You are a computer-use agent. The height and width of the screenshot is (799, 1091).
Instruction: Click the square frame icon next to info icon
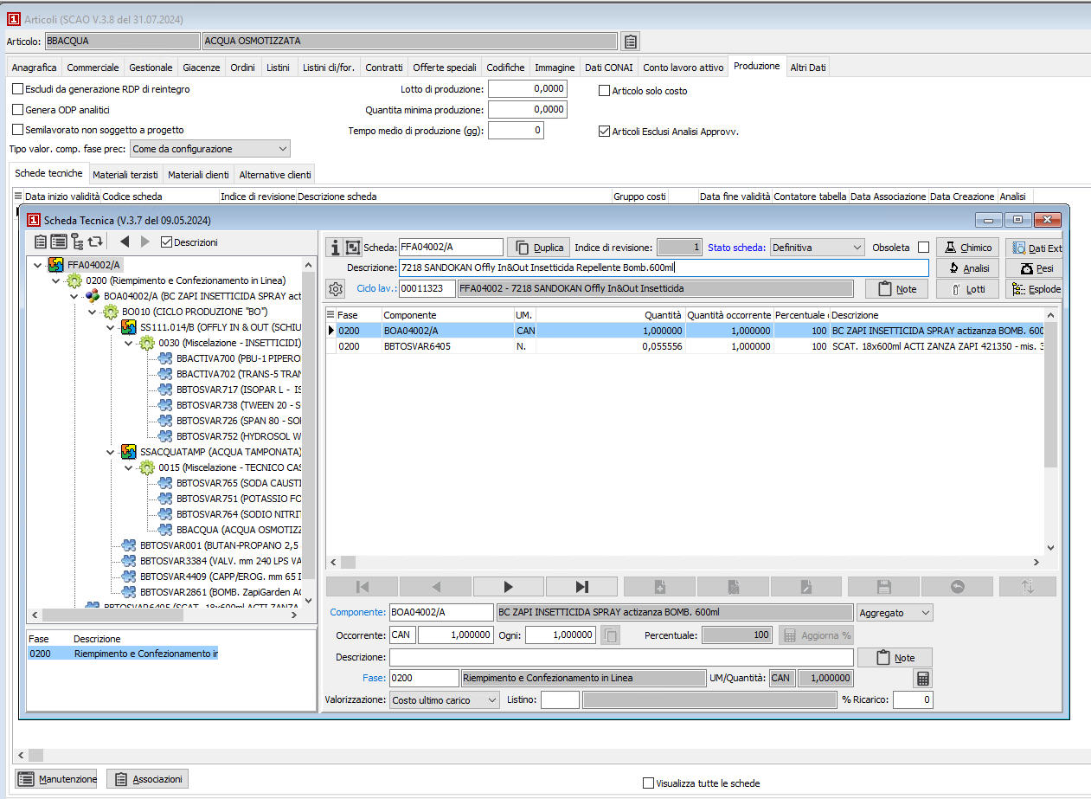(x=353, y=248)
